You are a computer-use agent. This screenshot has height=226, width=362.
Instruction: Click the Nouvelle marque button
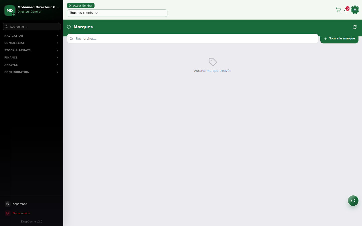[x=339, y=38]
